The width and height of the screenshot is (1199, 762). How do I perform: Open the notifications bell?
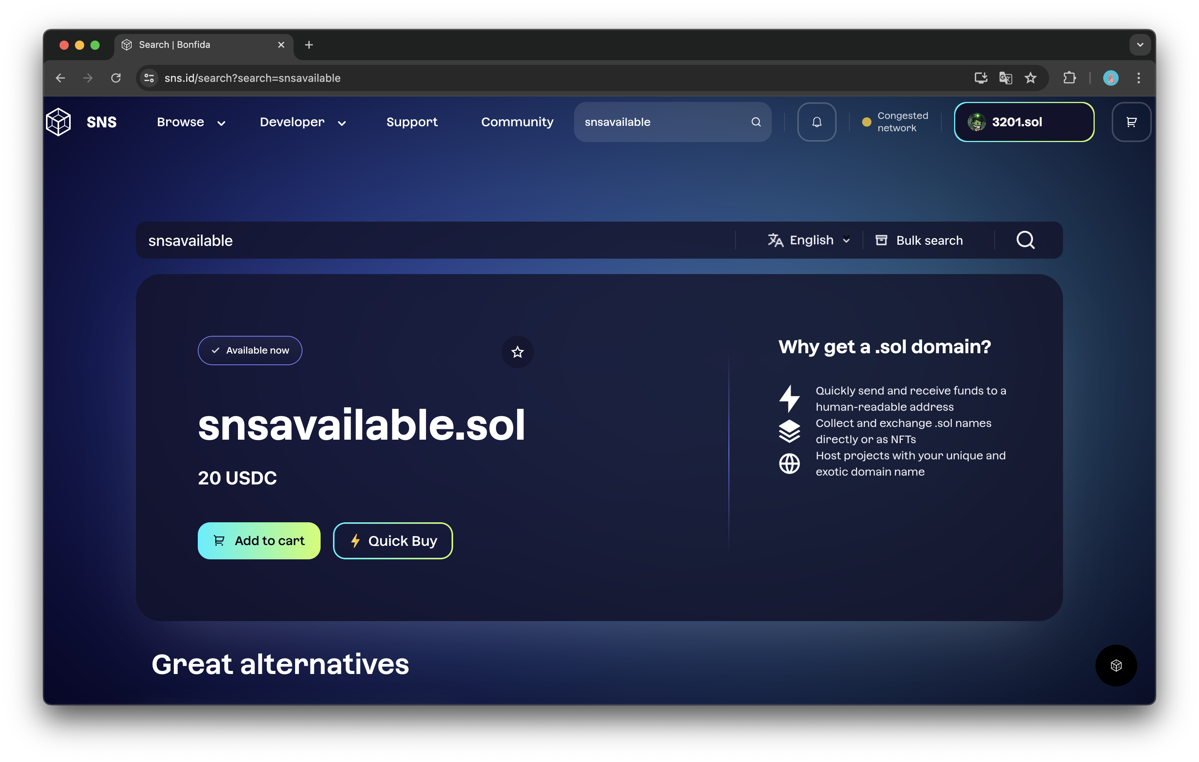pos(817,122)
